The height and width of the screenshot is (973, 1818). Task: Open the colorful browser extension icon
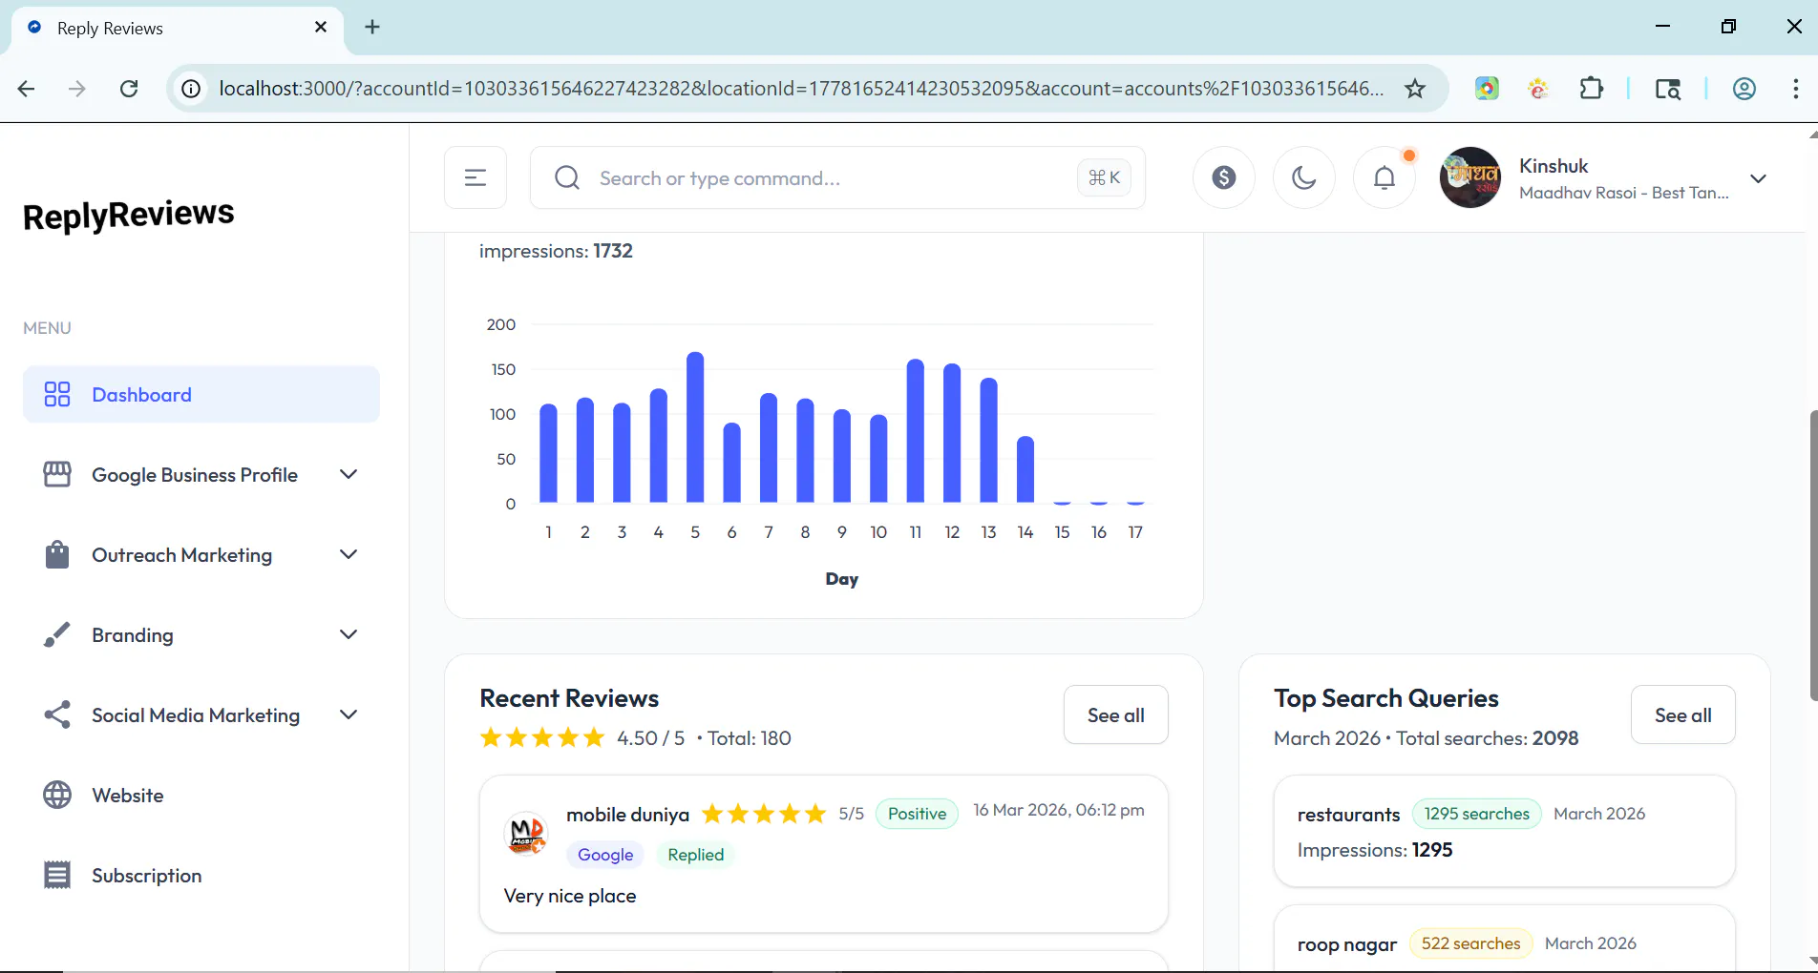click(x=1487, y=89)
